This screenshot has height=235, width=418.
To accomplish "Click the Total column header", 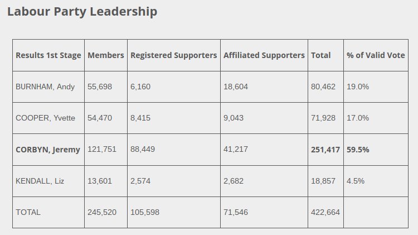I will pyautogui.click(x=320, y=55).
